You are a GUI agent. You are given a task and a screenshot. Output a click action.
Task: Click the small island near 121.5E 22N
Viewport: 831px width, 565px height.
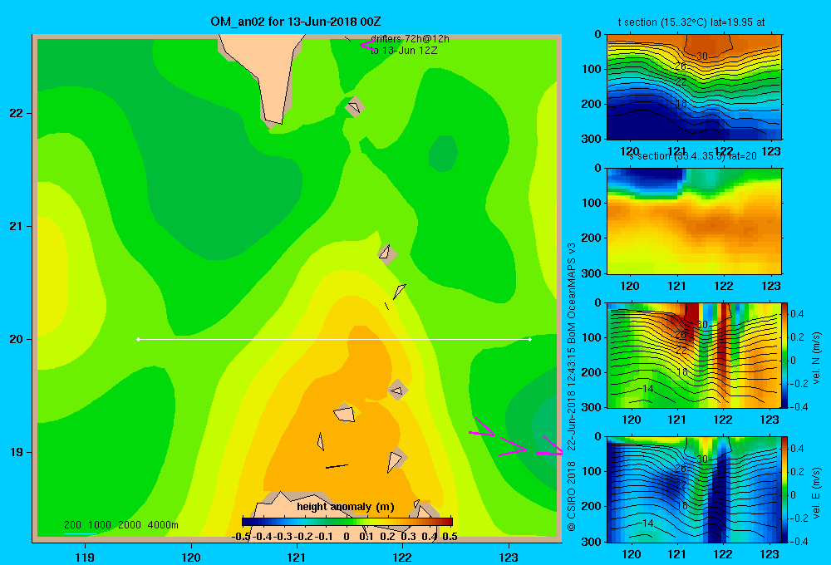click(354, 107)
